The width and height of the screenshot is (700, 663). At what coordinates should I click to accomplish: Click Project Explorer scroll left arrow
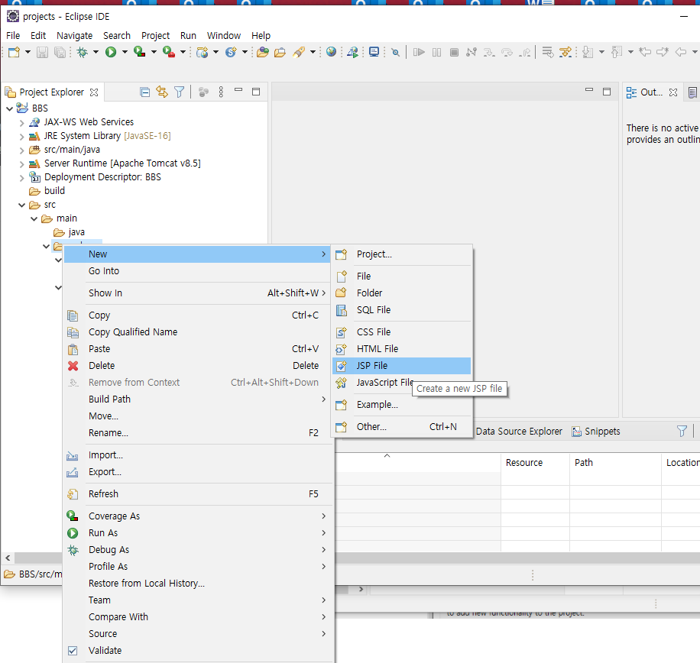tap(8, 558)
